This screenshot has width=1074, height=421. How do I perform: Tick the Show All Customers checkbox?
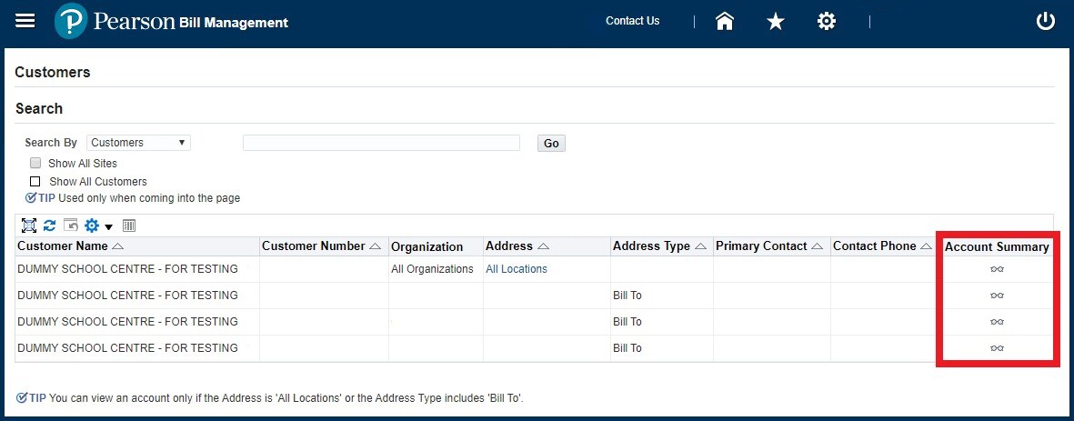click(35, 181)
